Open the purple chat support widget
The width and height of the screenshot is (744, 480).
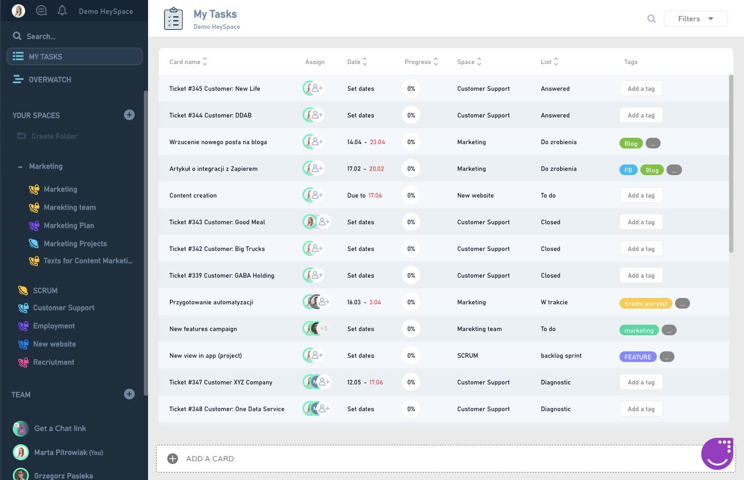click(717, 453)
